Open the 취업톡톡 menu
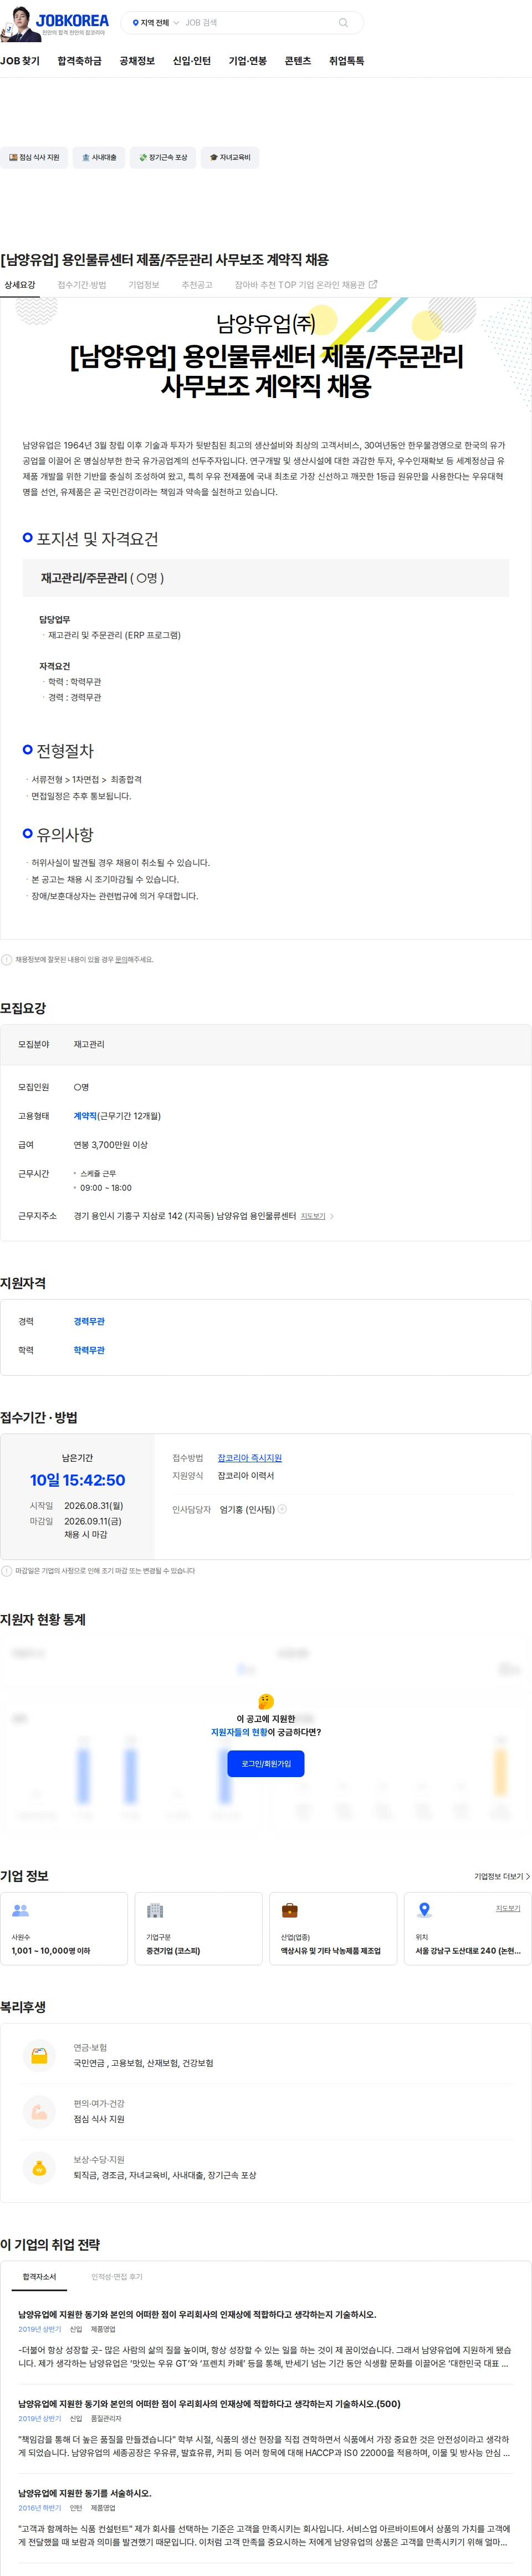The width and height of the screenshot is (532, 2576). coord(346,61)
